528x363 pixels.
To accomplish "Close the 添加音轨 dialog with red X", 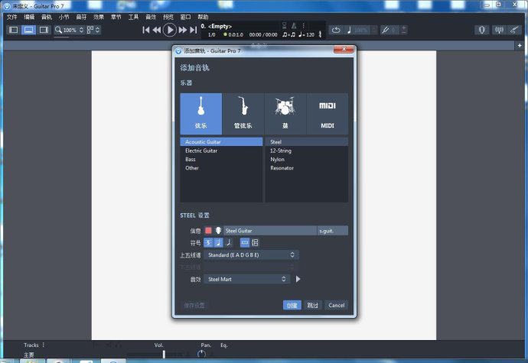I will pyautogui.click(x=344, y=49).
